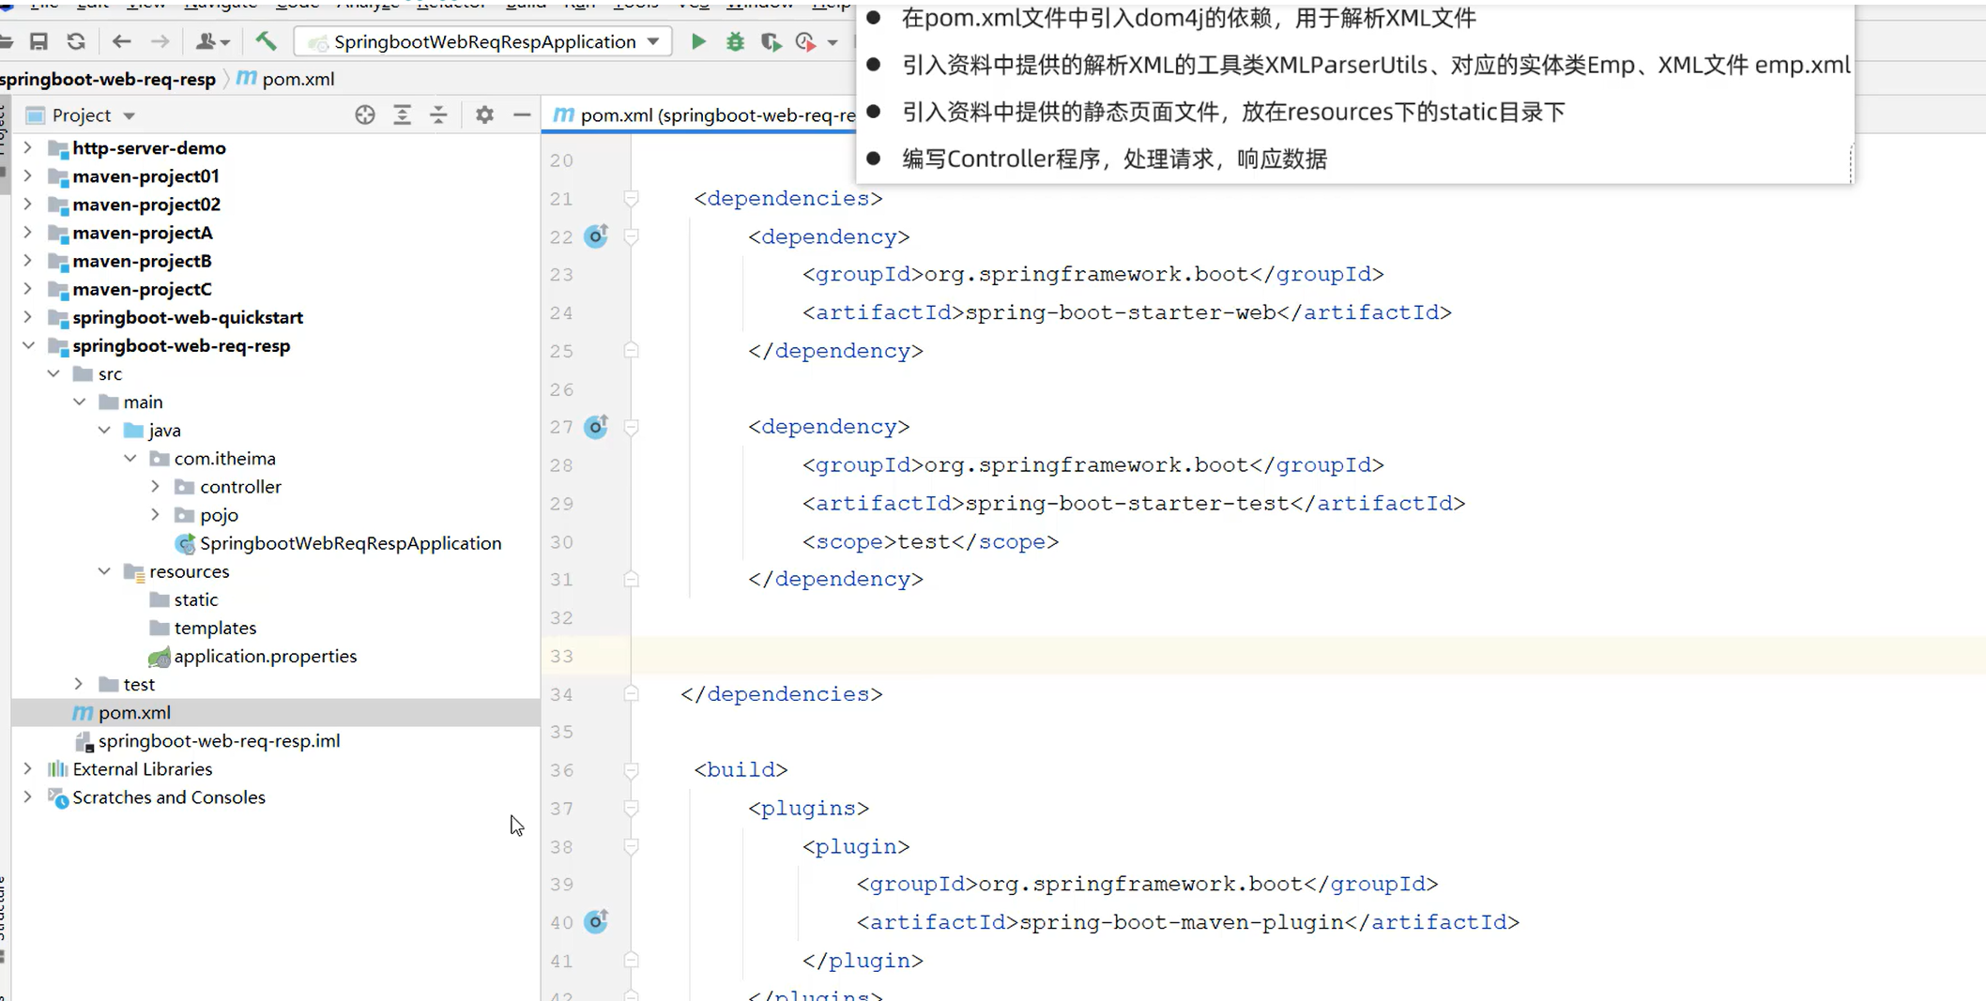
Task: Select the main folder
Action: tap(143, 402)
